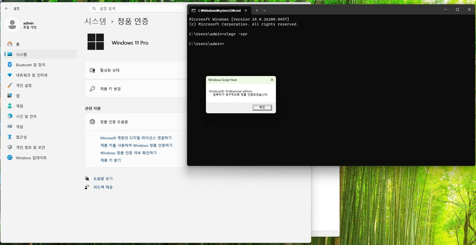Maximize the Terminal window
Viewport: 476px width, 245px height.
pyautogui.click(x=457, y=9)
